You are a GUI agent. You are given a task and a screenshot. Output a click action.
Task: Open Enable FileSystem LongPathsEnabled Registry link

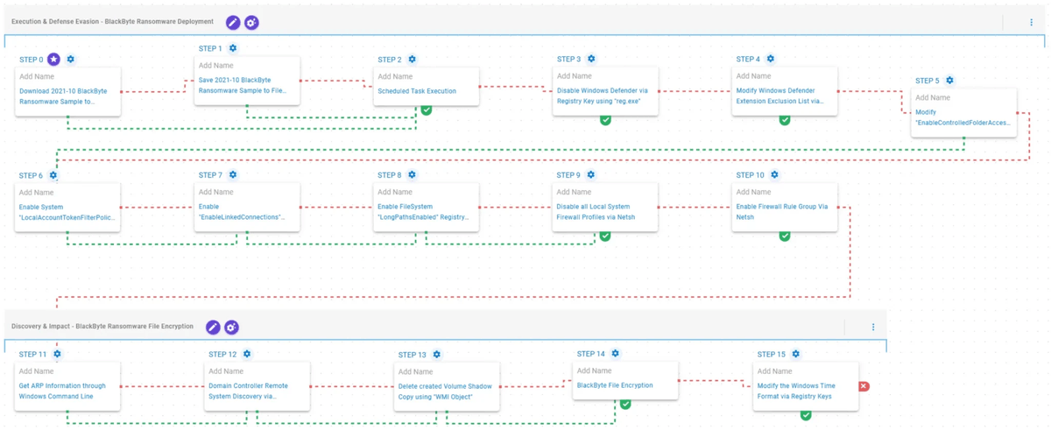click(423, 212)
